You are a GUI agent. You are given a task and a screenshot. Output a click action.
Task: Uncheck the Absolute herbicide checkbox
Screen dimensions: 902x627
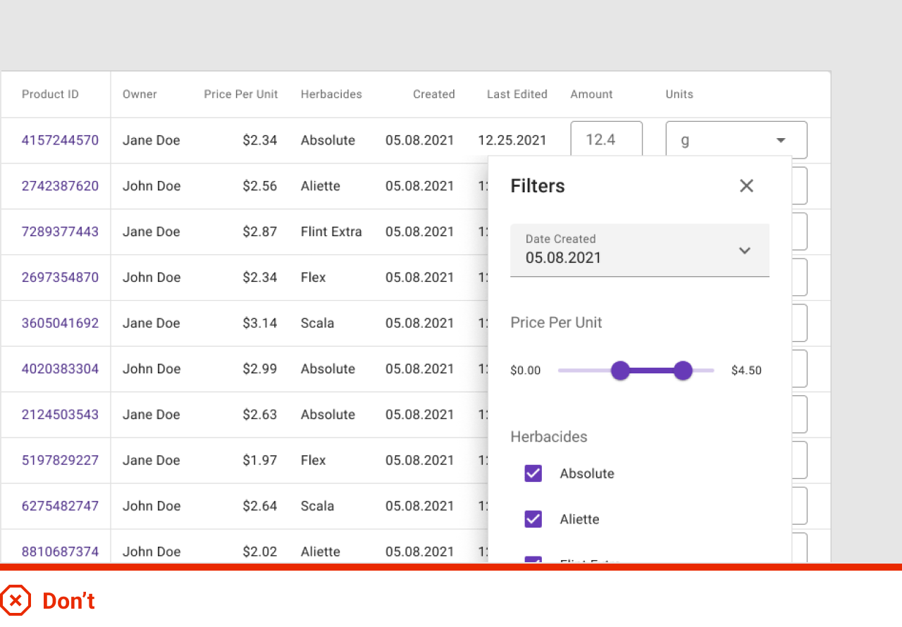pos(533,473)
